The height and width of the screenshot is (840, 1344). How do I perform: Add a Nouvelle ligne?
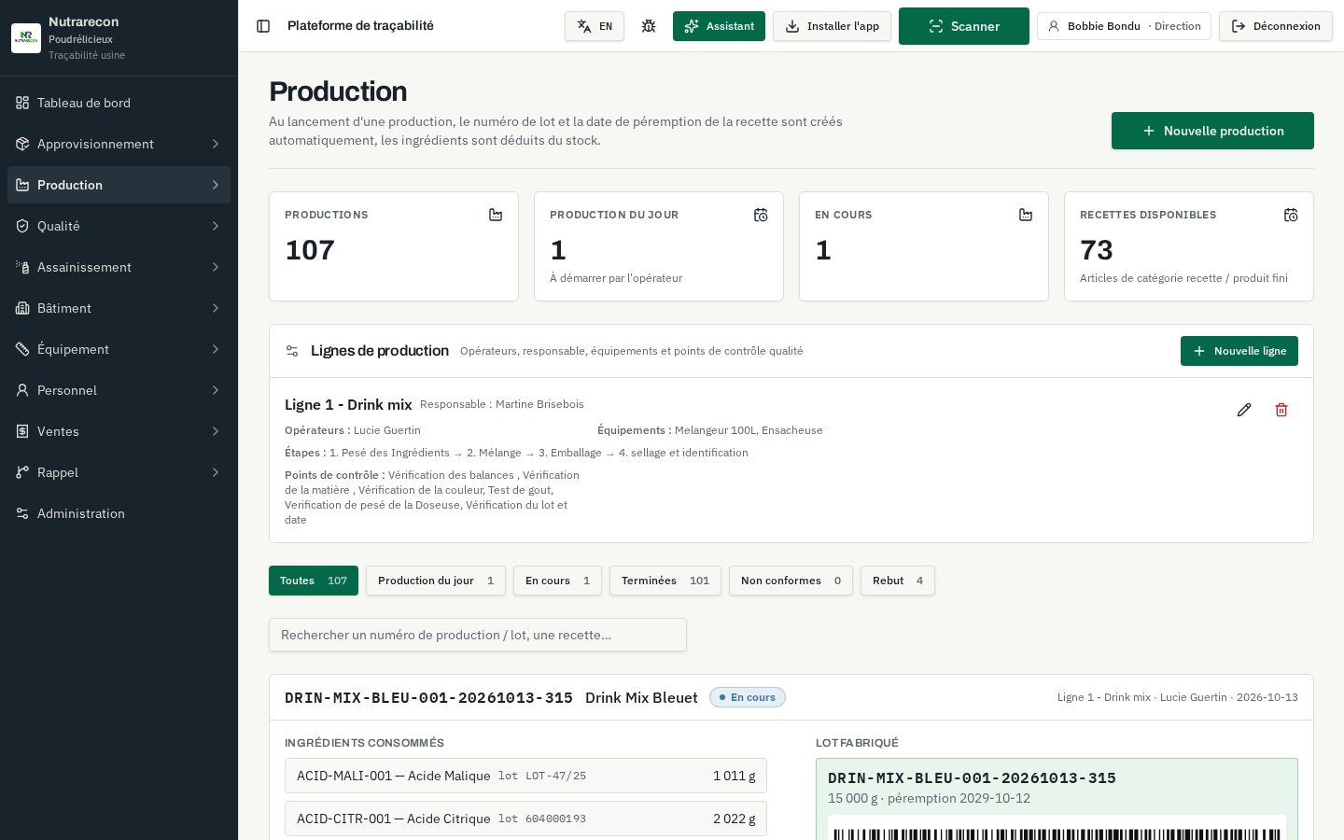coord(1239,351)
